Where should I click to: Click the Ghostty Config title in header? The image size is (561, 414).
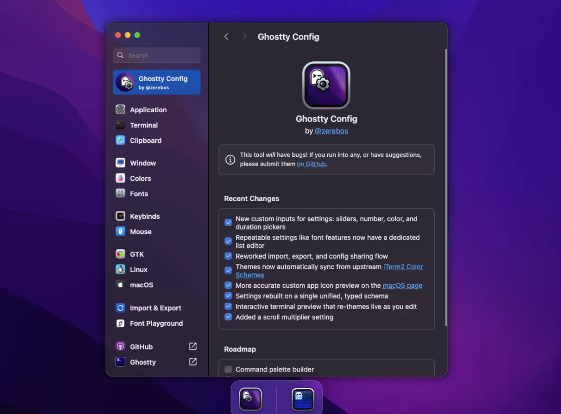(288, 37)
